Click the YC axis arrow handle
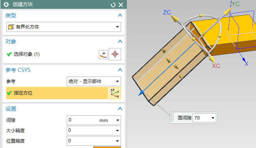256x148 pixels. [228, 12]
